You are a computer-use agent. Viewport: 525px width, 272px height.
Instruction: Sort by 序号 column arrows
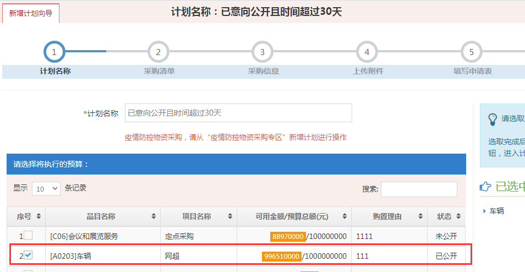(39, 216)
